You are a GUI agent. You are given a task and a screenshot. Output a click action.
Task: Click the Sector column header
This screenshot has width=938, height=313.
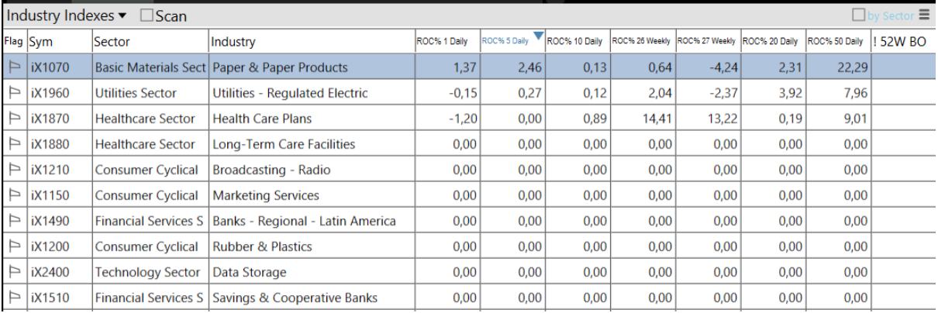pyautogui.click(x=112, y=42)
